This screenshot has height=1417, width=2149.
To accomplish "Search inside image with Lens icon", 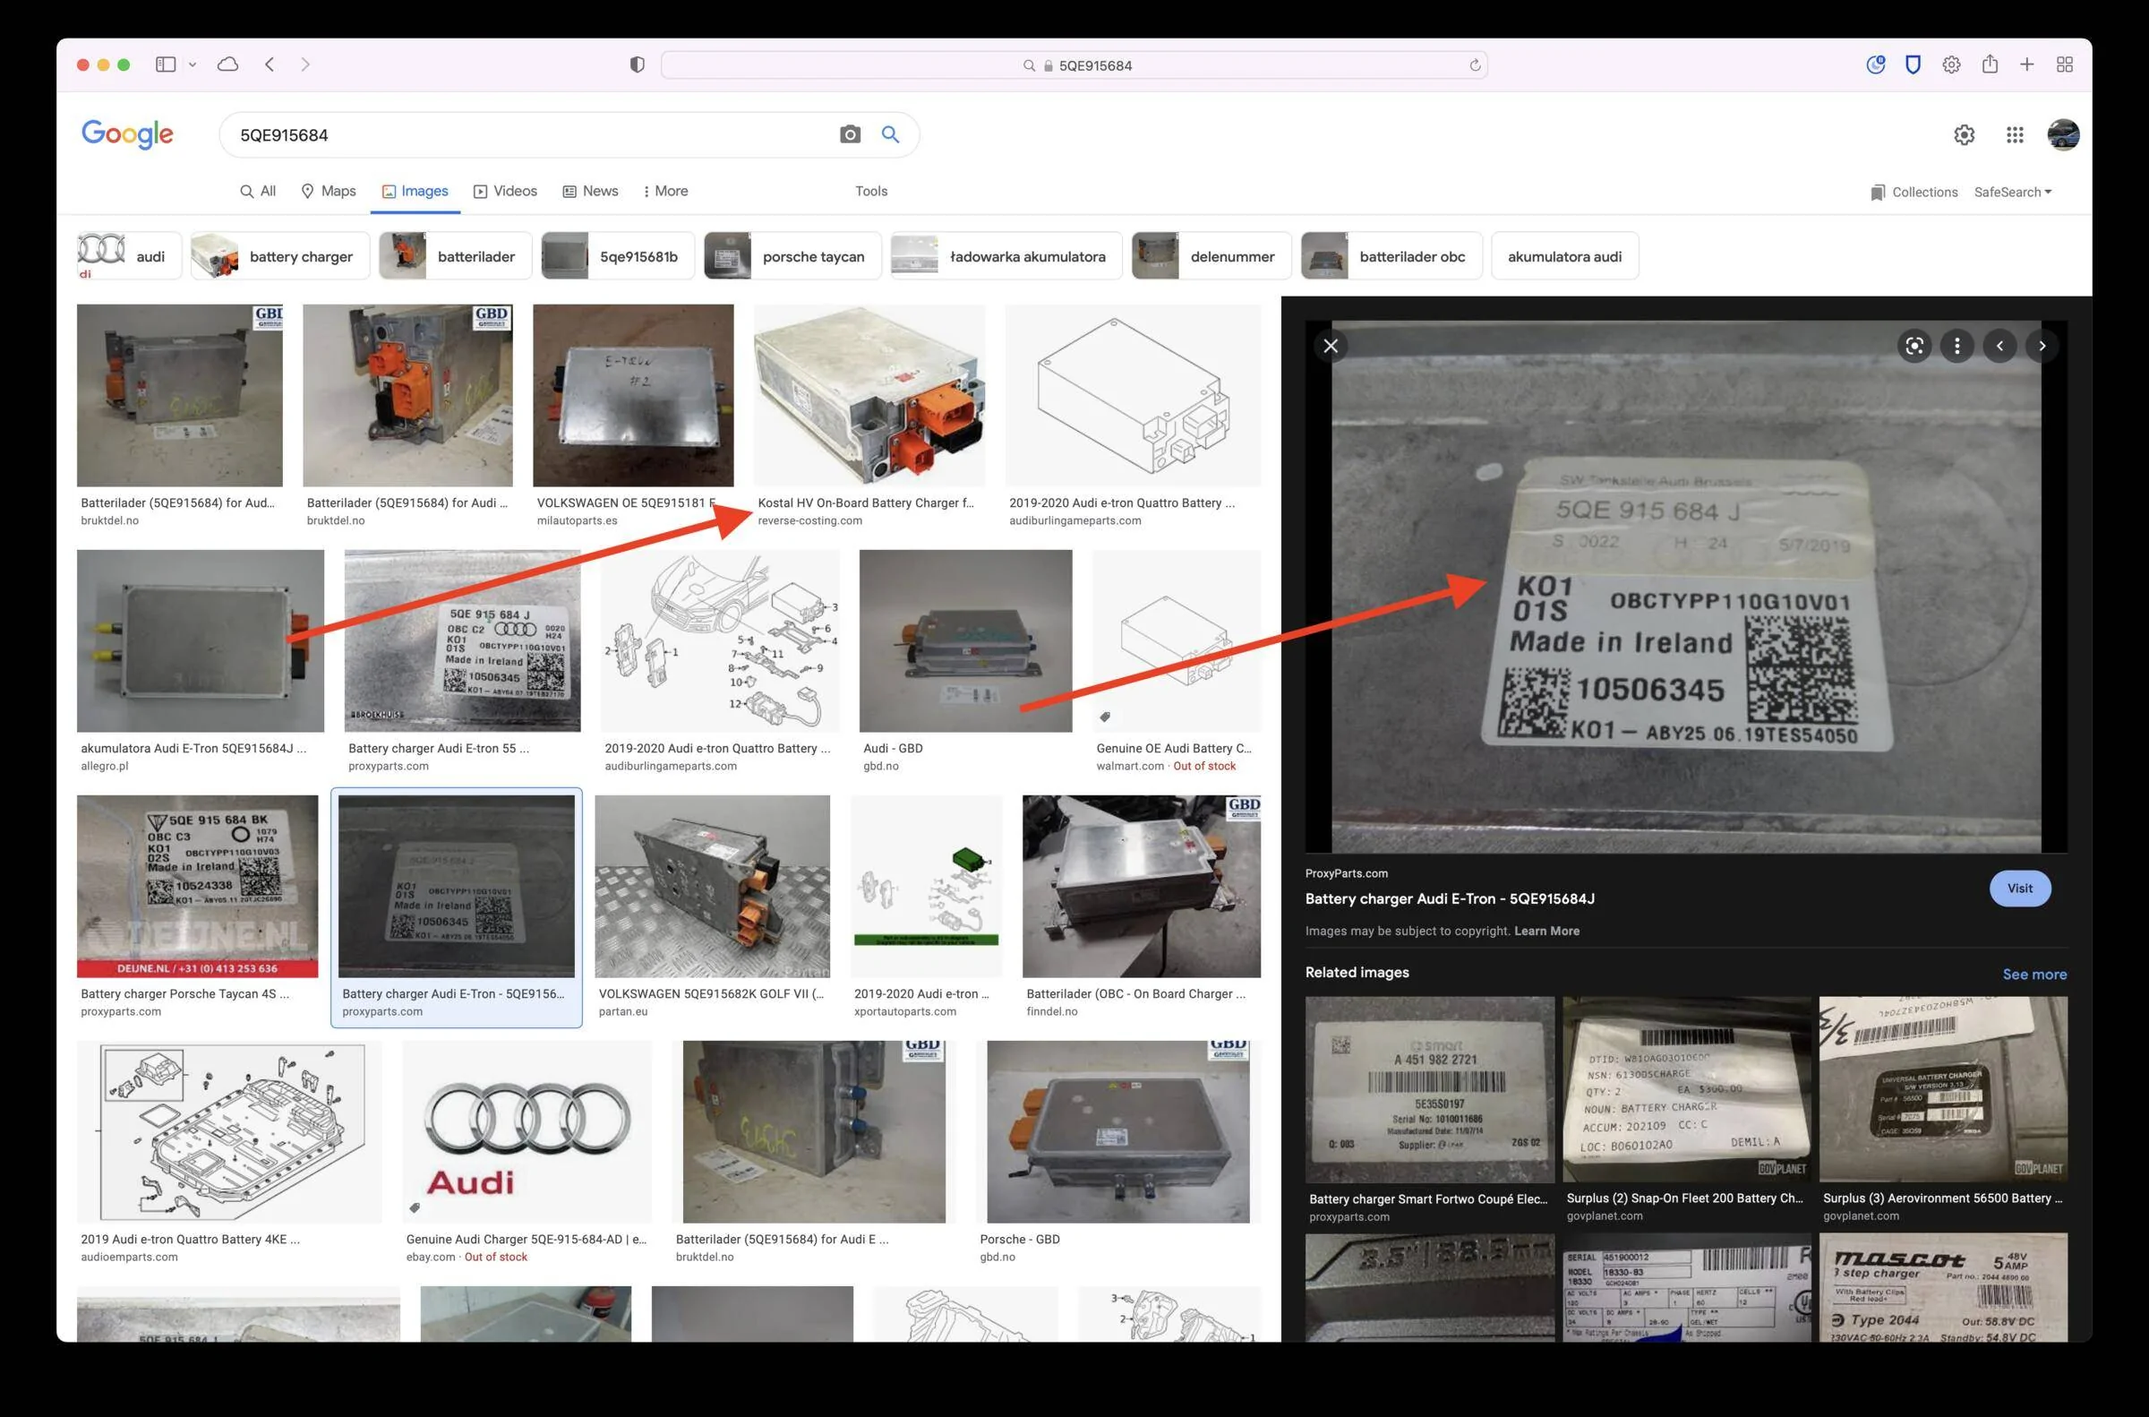I will [1914, 345].
